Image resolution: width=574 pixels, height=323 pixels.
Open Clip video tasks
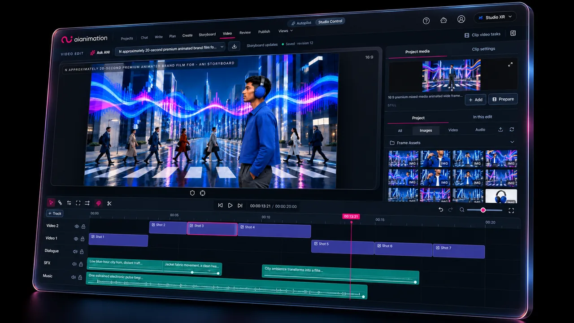pyautogui.click(x=483, y=35)
